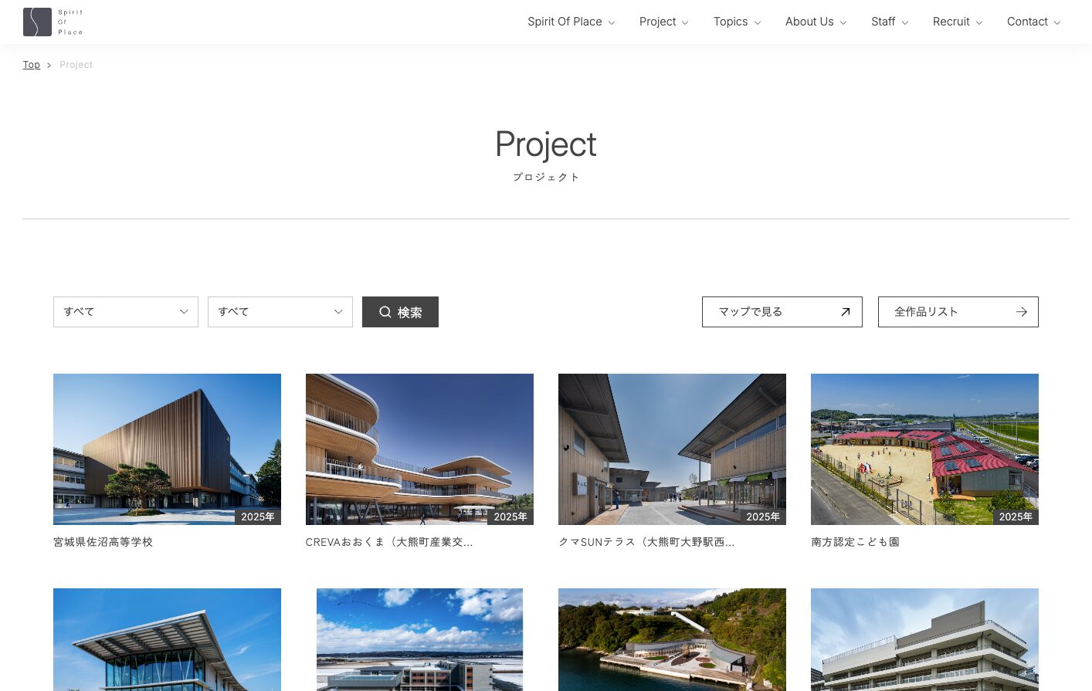Open the 南方認定こども園 title link
The image size is (1092, 691).
click(855, 542)
